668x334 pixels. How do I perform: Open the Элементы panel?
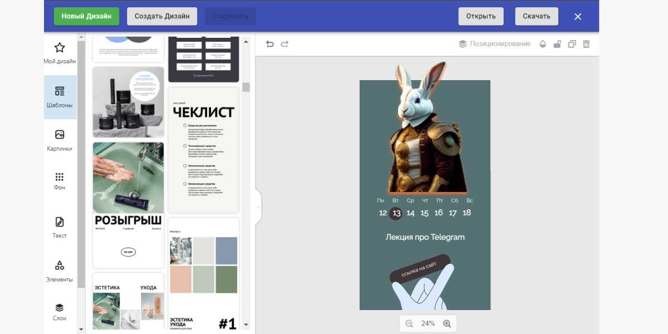pos(60,271)
